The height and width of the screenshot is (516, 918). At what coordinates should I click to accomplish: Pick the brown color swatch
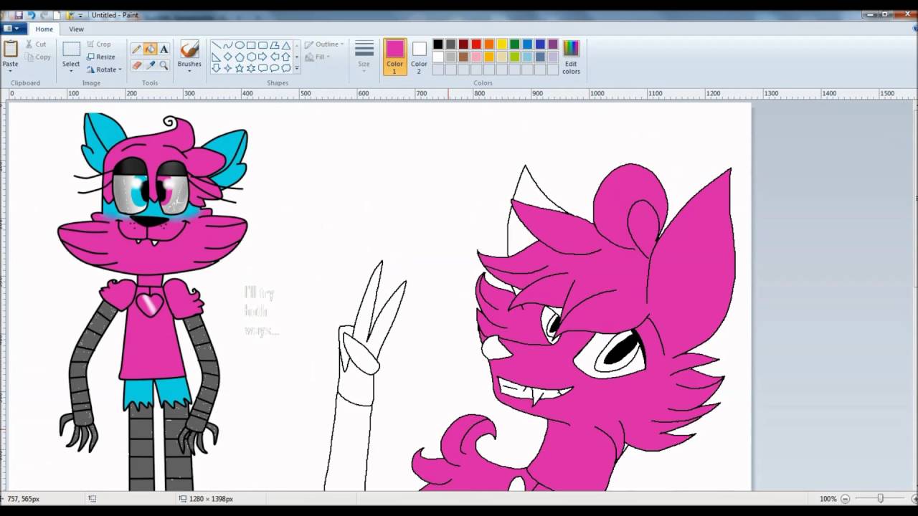tap(463, 57)
